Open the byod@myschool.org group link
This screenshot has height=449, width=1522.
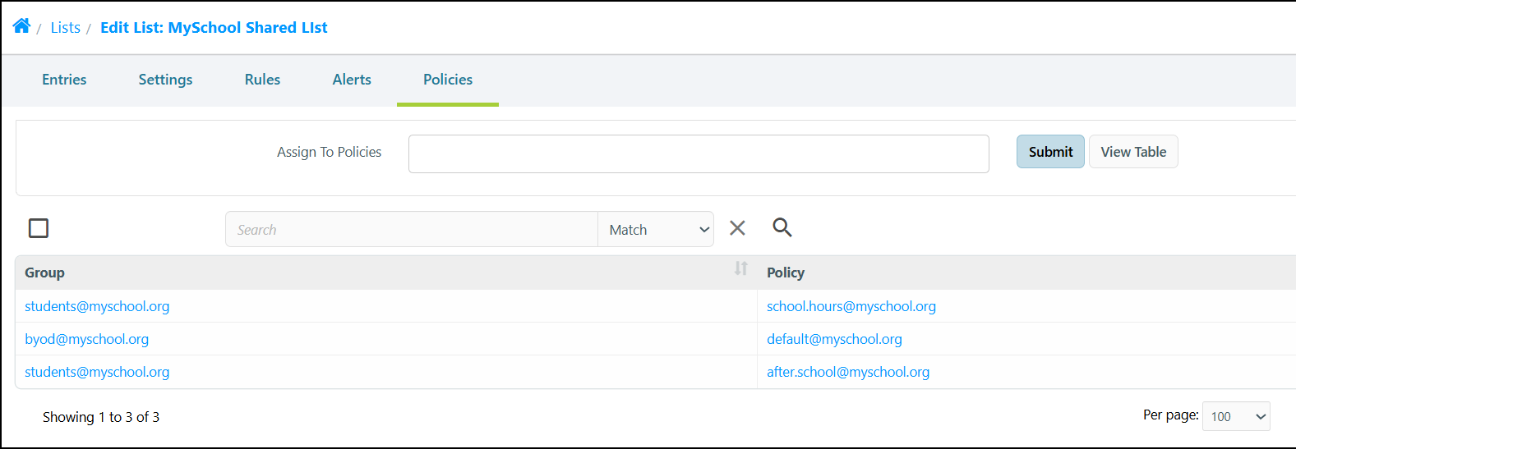click(x=87, y=339)
